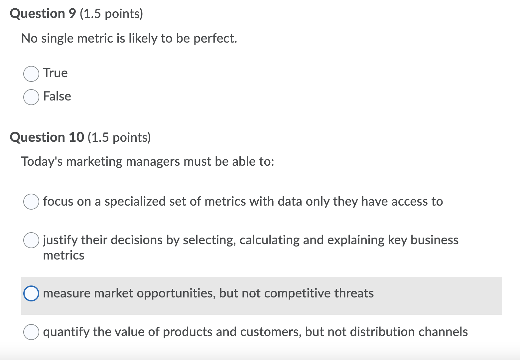Viewport: 520px width, 360px height.
Task: Select the 'quantify the value of products' option
Action: [31, 332]
